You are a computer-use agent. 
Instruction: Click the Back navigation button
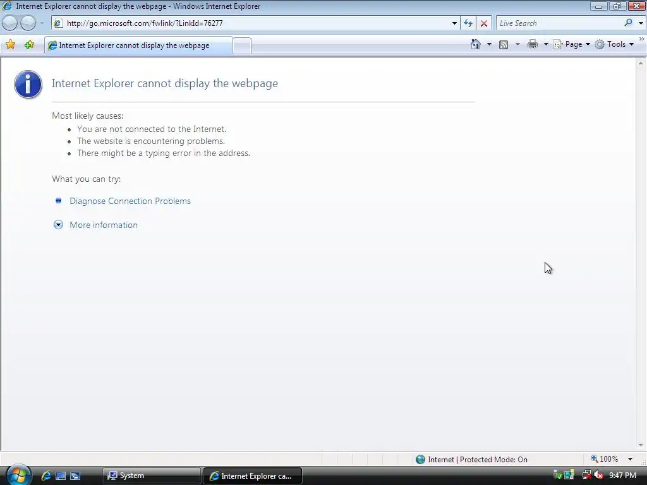9,23
